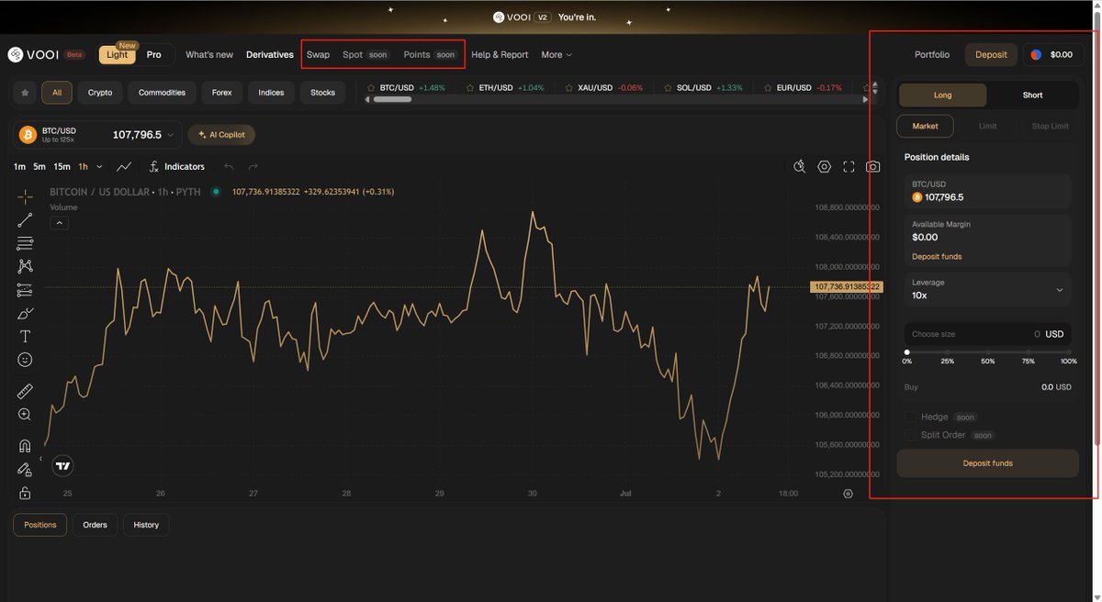Open the Swap section
This screenshot has height=602, width=1102.
point(318,55)
